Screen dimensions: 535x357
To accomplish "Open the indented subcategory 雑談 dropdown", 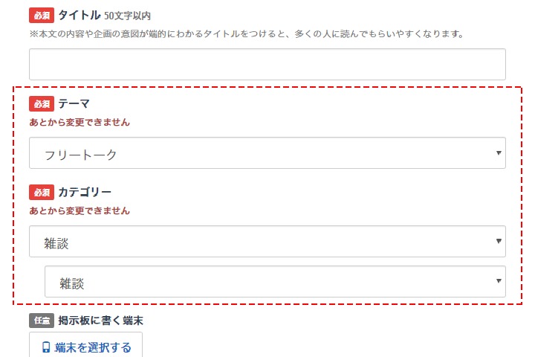I will click(275, 282).
